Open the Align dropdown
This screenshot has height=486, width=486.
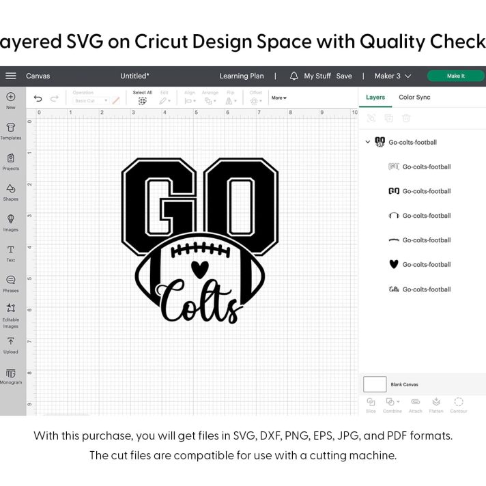190,101
